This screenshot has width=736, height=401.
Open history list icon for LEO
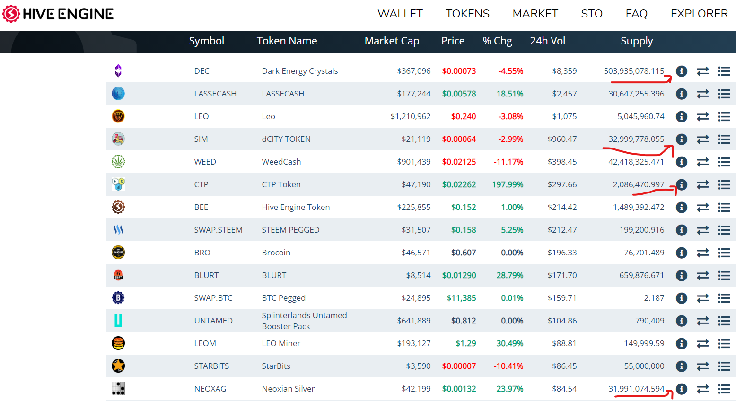pyautogui.click(x=724, y=116)
